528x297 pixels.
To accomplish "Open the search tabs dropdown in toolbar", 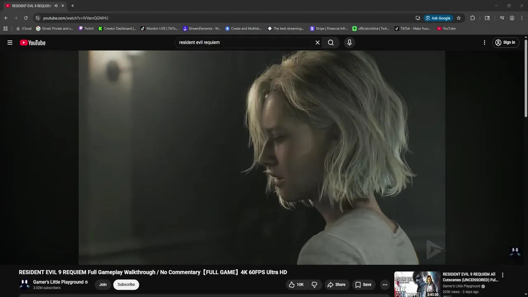I will [488, 18].
